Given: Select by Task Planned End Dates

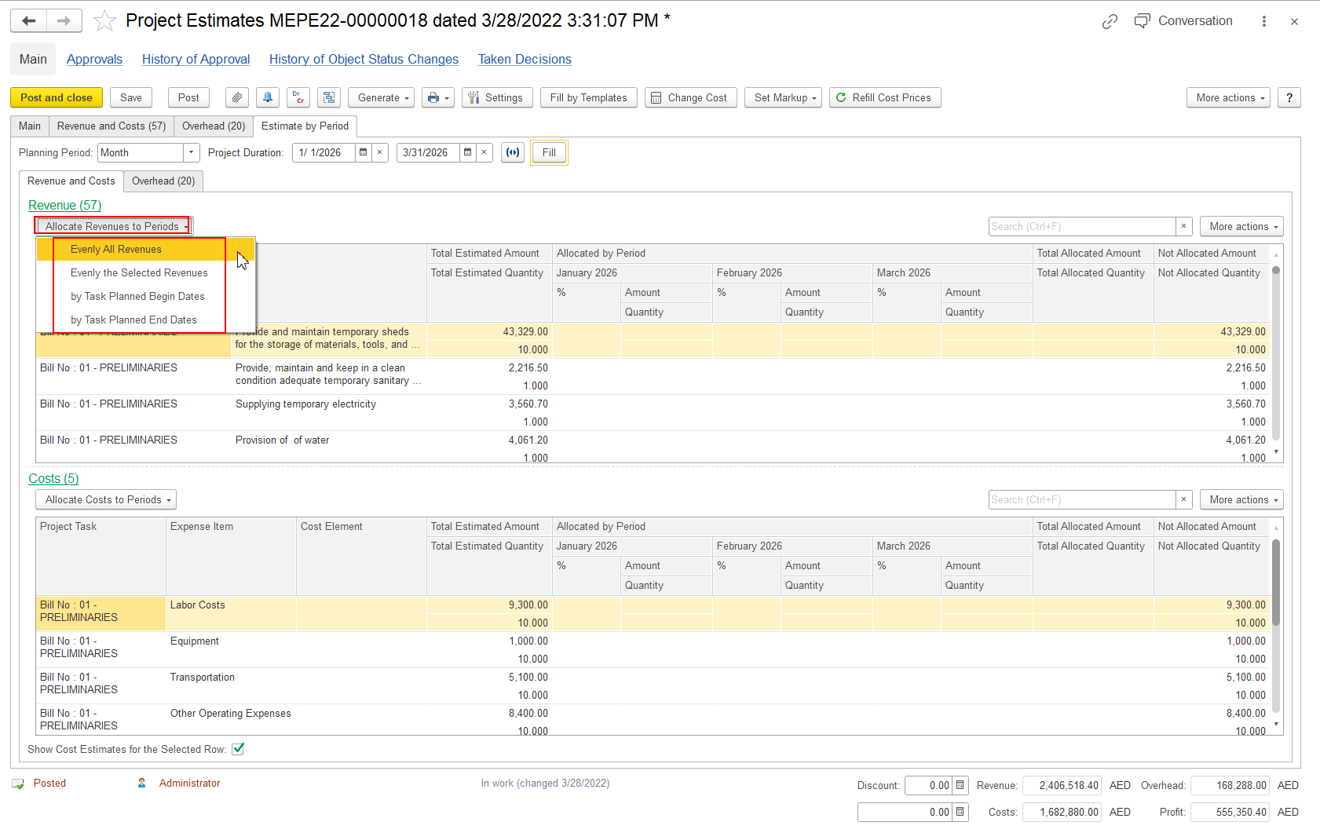Looking at the screenshot, I should pyautogui.click(x=145, y=320).
